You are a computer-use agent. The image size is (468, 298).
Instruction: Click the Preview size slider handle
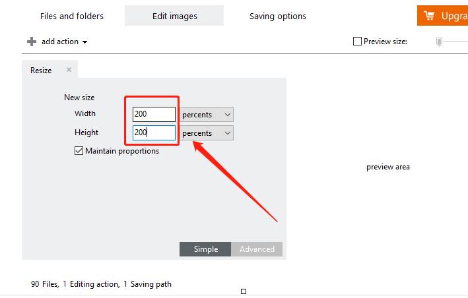coord(439,42)
